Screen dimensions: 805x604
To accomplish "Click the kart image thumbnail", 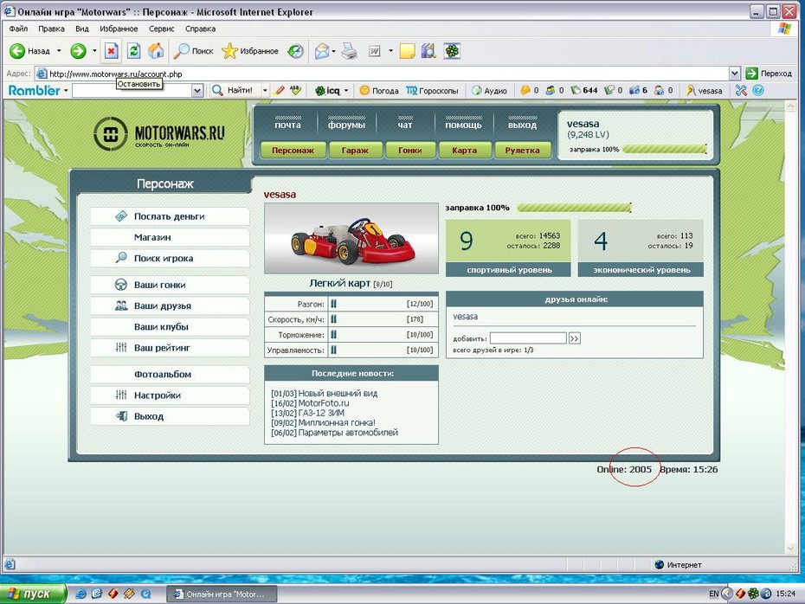I will click(x=351, y=239).
